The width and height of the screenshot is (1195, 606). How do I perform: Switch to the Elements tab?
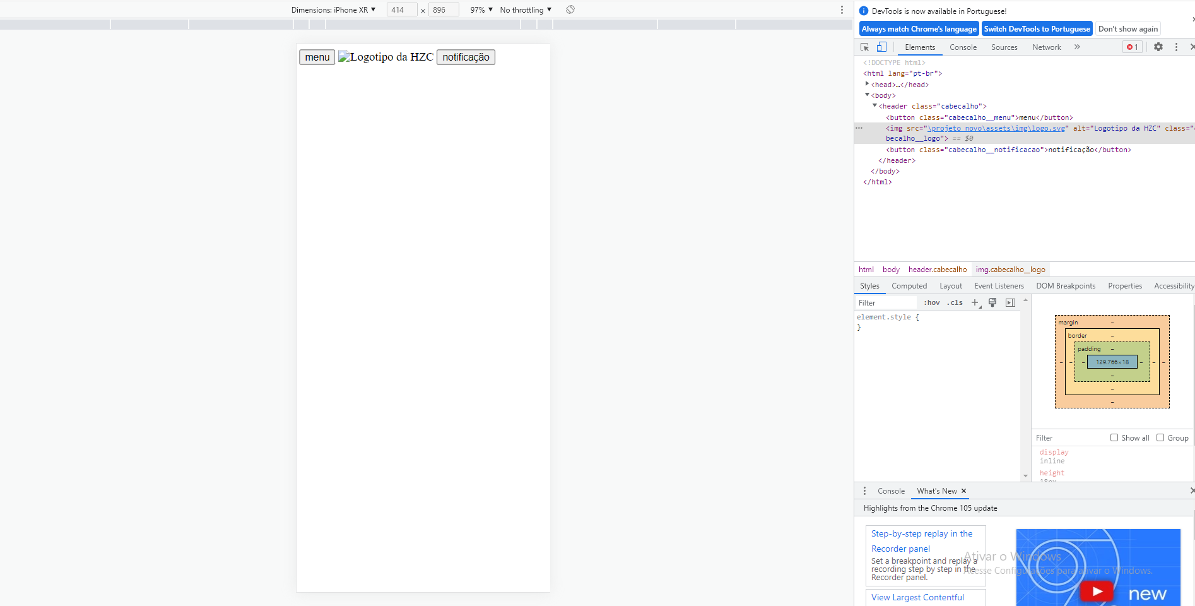(x=920, y=47)
